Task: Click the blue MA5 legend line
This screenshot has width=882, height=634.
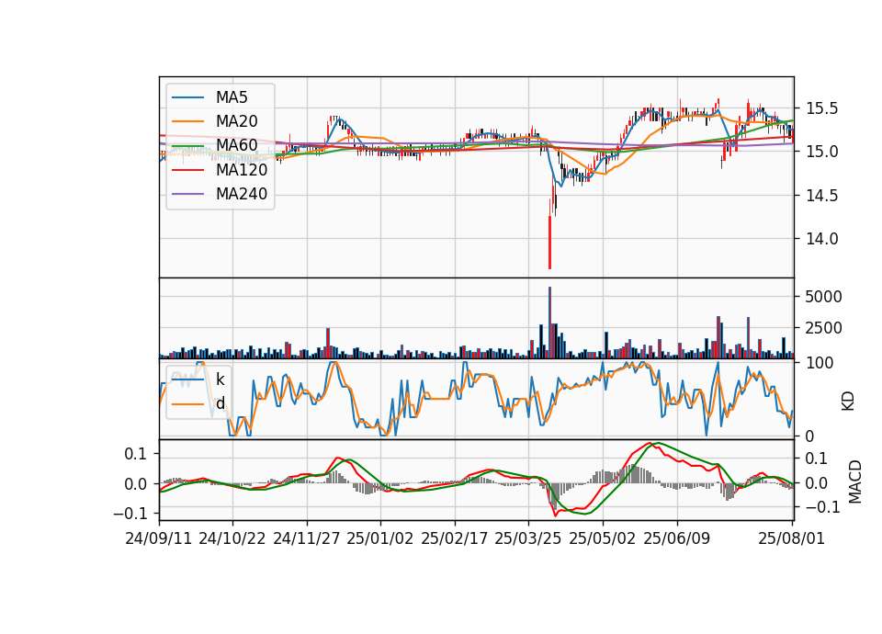Action: tap(187, 97)
